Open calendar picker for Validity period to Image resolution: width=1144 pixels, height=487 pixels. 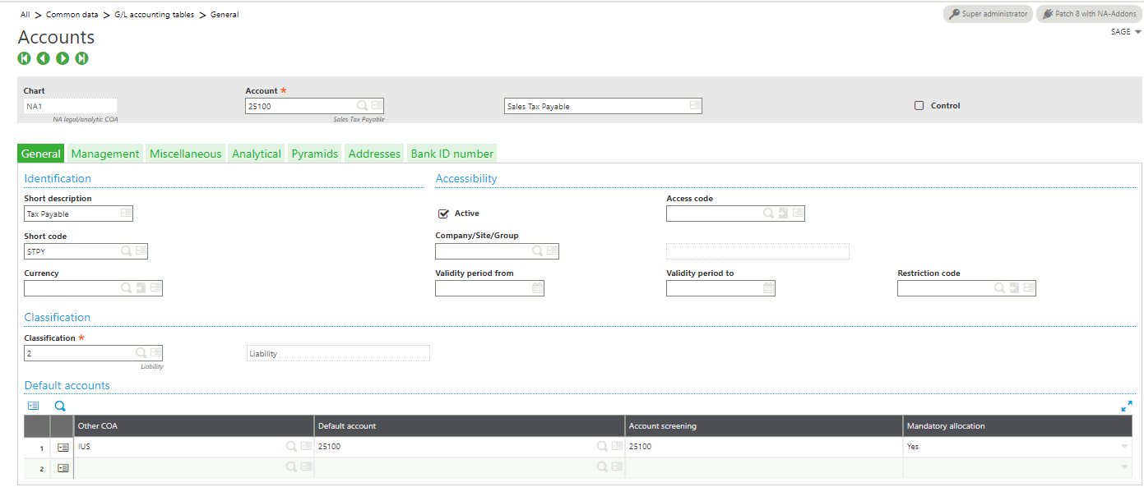(768, 288)
